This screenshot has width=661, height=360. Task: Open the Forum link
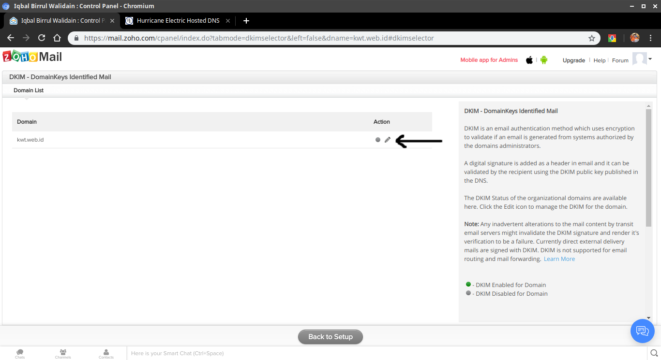pos(620,60)
